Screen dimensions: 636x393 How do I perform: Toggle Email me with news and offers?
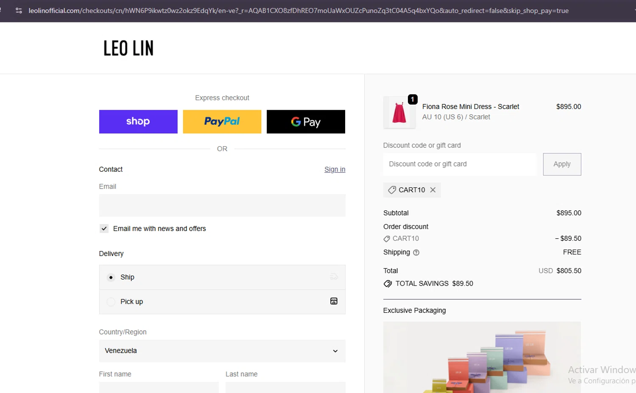click(x=104, y=229)
